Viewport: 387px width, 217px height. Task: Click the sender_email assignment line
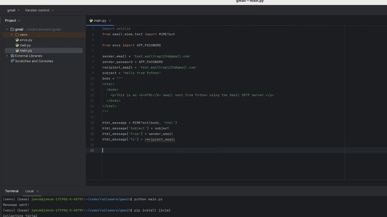146,56
